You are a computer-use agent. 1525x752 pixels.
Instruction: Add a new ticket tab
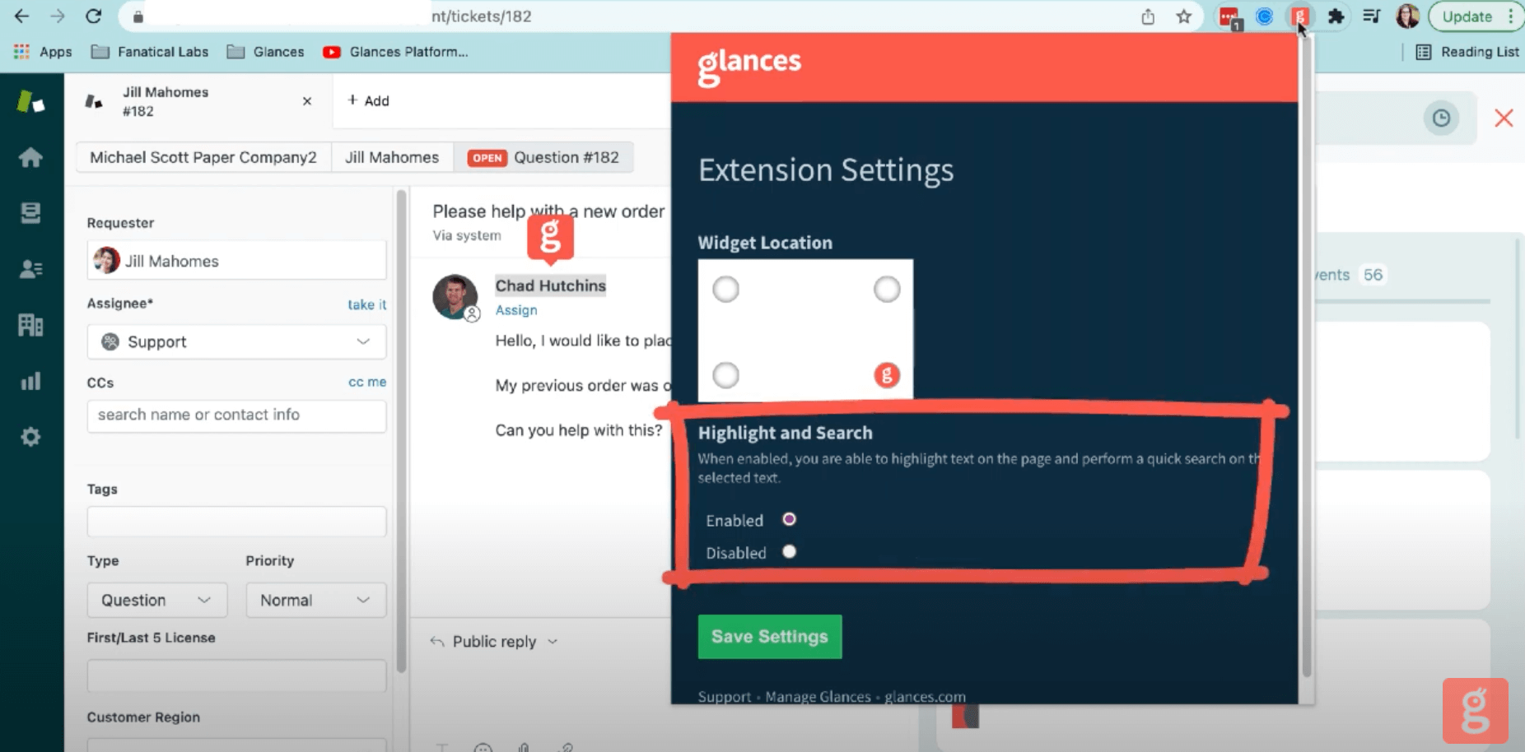coord(368,100)
